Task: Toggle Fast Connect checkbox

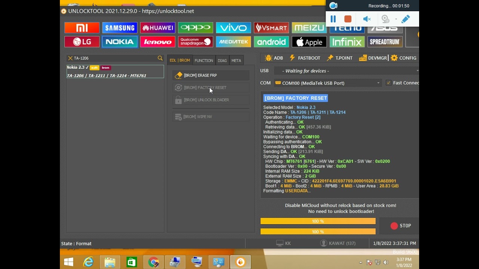Action: 388,83
